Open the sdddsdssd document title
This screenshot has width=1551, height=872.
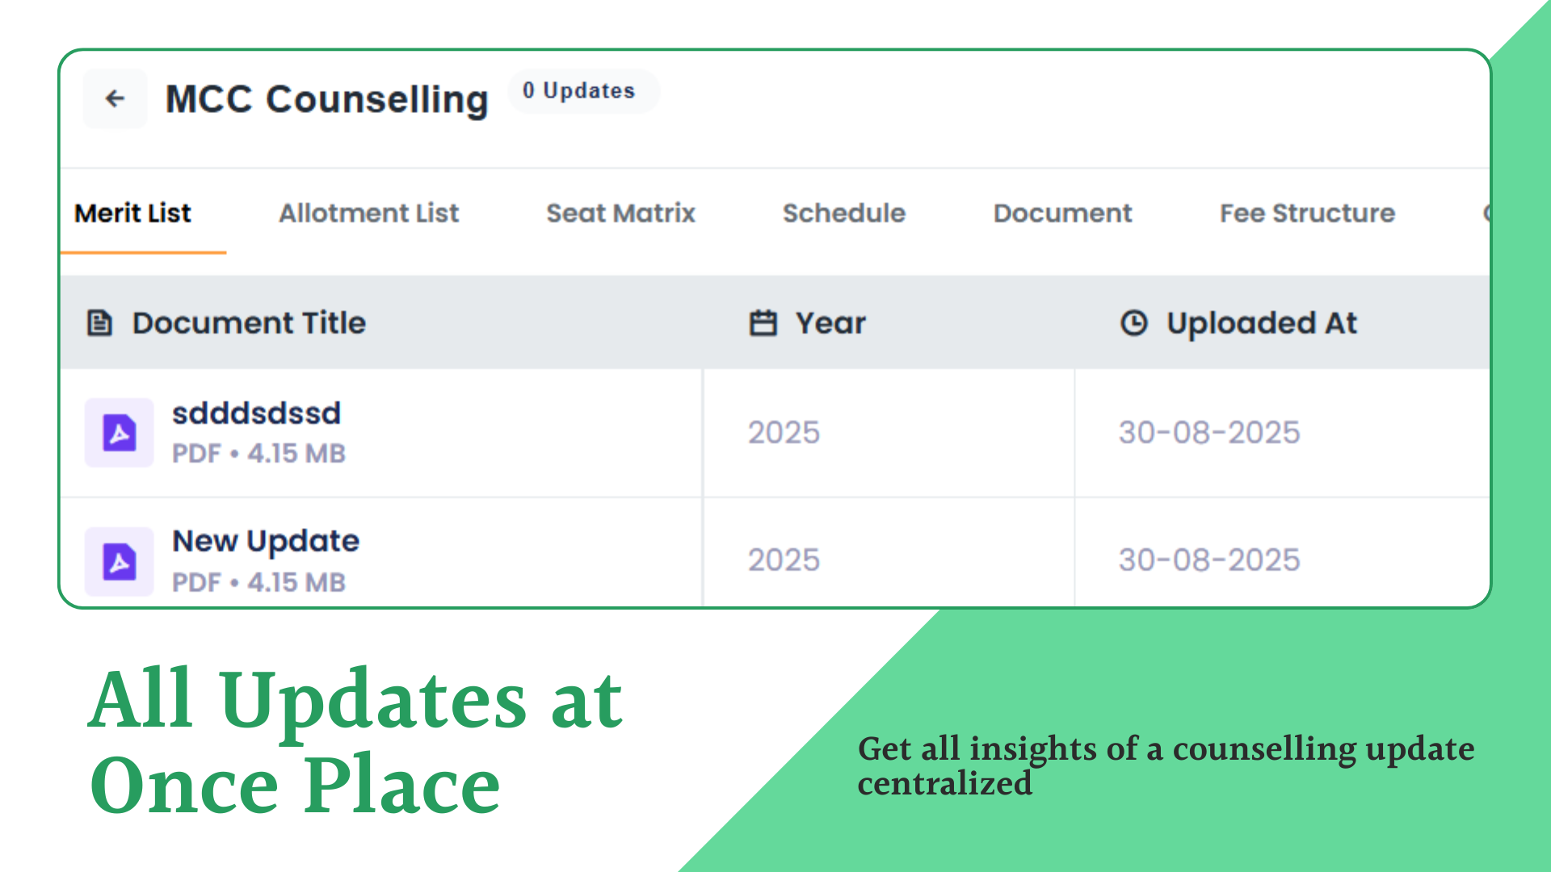tap(256, 413)
